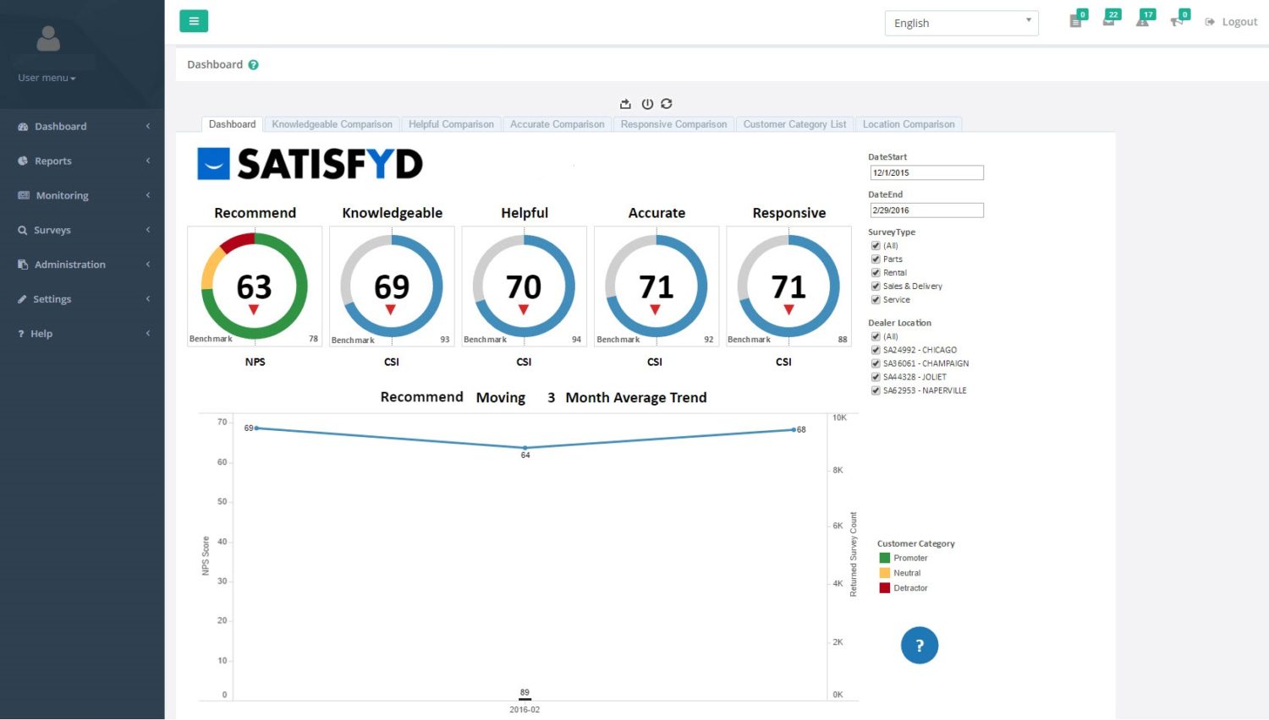Click the Surveys magnifier icon in sidebar
Viewport: 1269px width, 720px height.
tap(23, 230)
